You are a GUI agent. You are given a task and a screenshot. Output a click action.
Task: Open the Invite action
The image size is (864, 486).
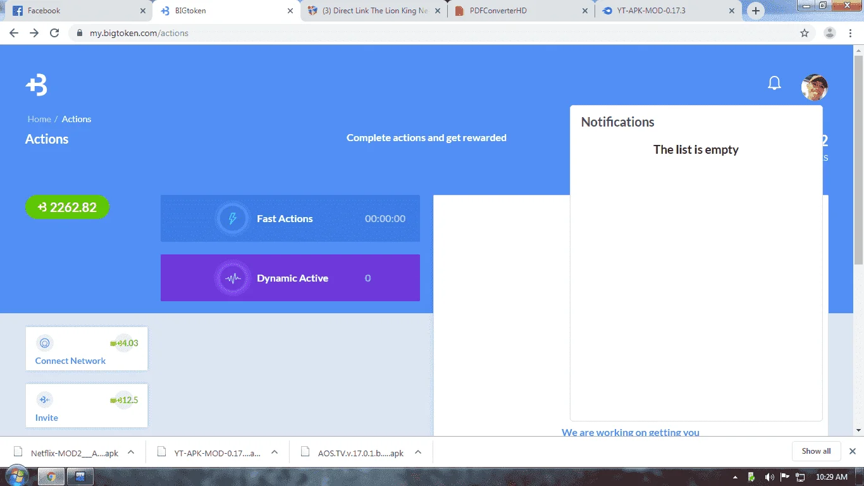pos(87,406)
